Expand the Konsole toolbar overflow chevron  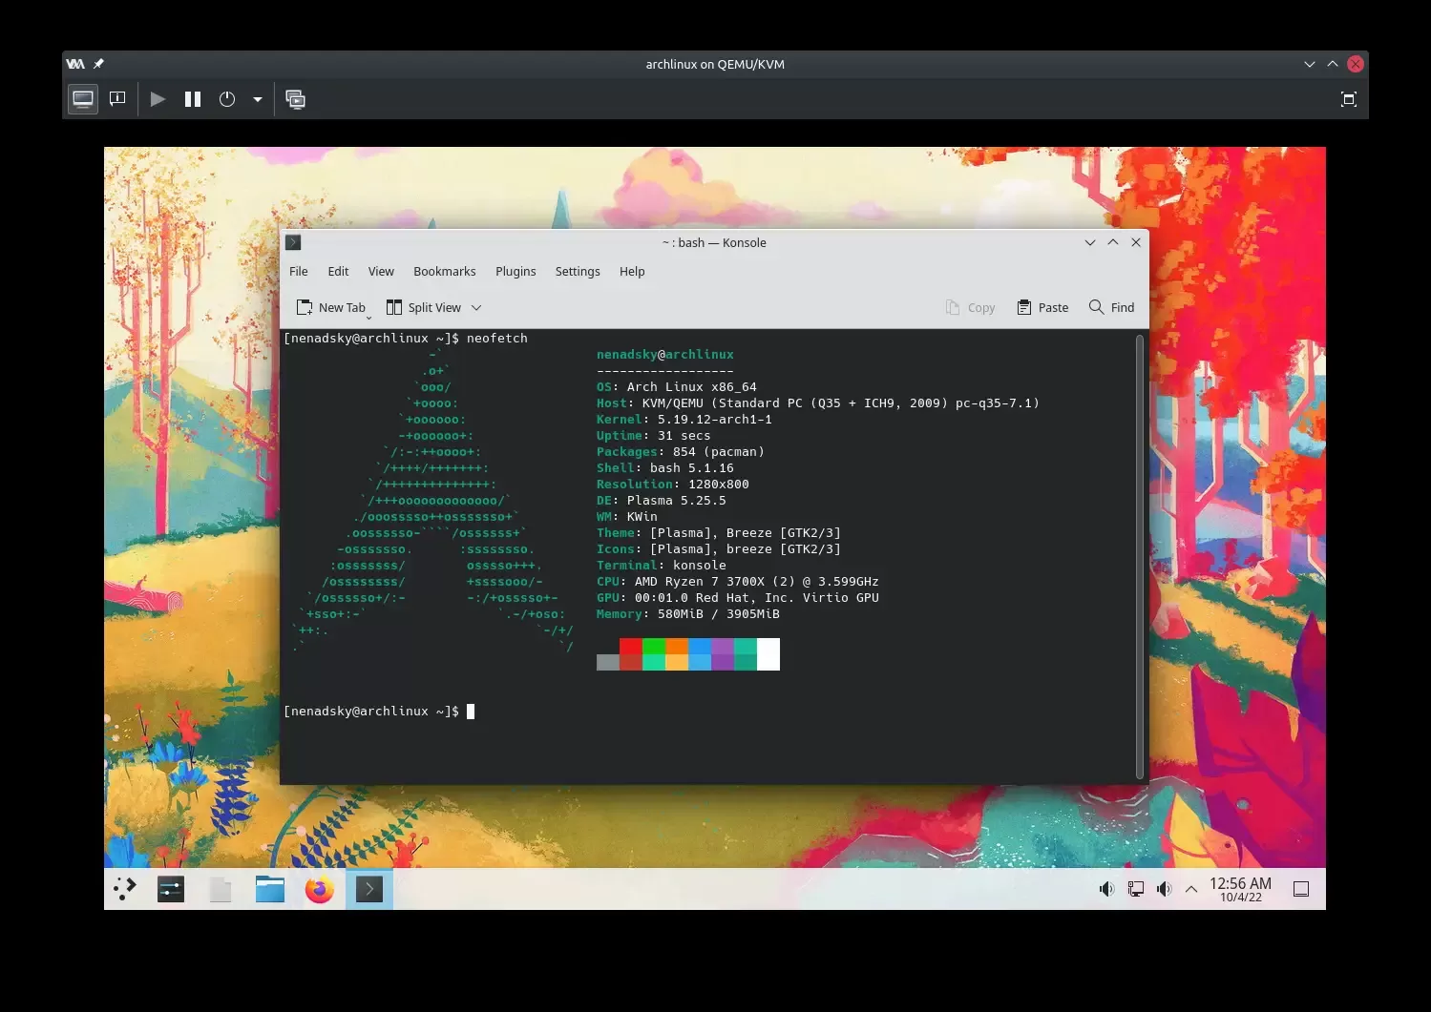[x=476, y=307]
